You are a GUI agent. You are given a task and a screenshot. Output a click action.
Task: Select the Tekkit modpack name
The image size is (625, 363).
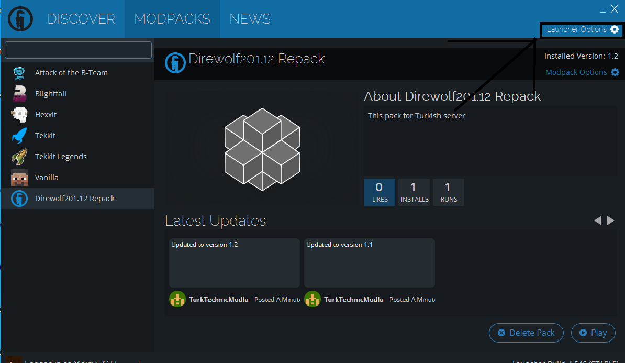[45, 136]
